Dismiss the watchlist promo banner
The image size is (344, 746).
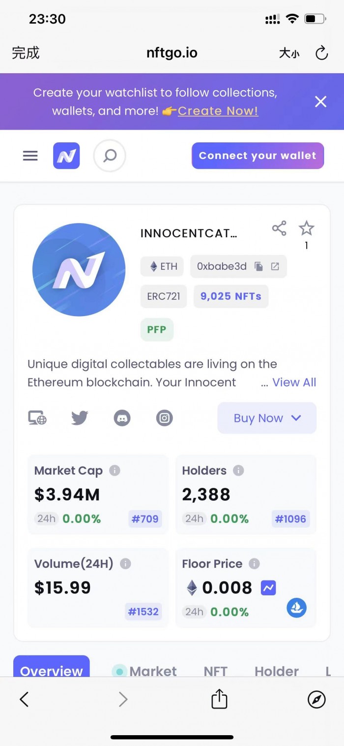pyautogui.click(x=321, y=101)
